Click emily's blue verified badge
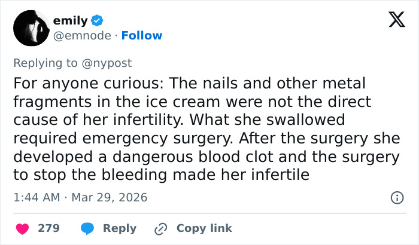The height and width of the screenshot is (245, 419). (x=98, y=21)
